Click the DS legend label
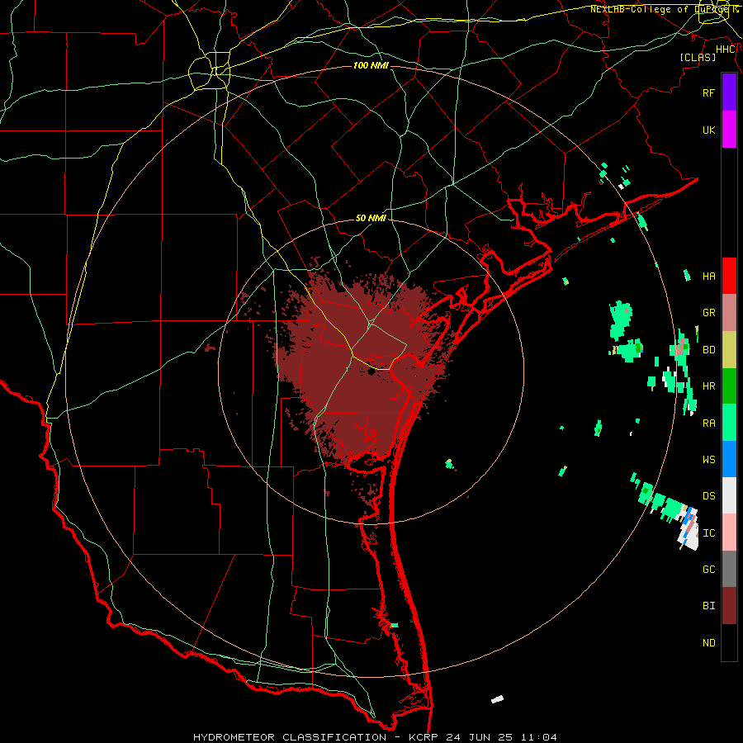The width and height of the screenshot is (743, 743). click(708, 495)
